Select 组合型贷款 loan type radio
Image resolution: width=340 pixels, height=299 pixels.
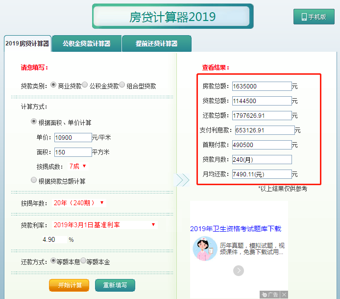coord(122,85)
